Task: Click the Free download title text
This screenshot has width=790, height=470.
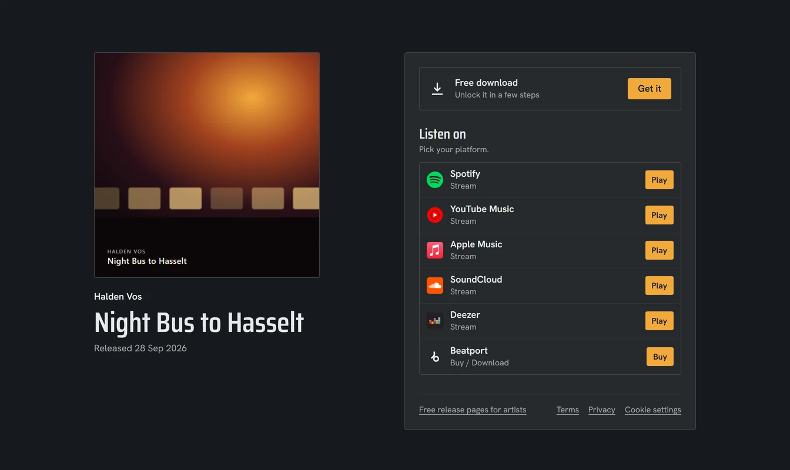Action: (x=486, y=83)
